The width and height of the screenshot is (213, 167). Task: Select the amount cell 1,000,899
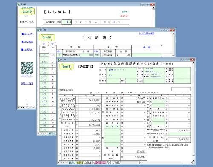click(89, 109)
